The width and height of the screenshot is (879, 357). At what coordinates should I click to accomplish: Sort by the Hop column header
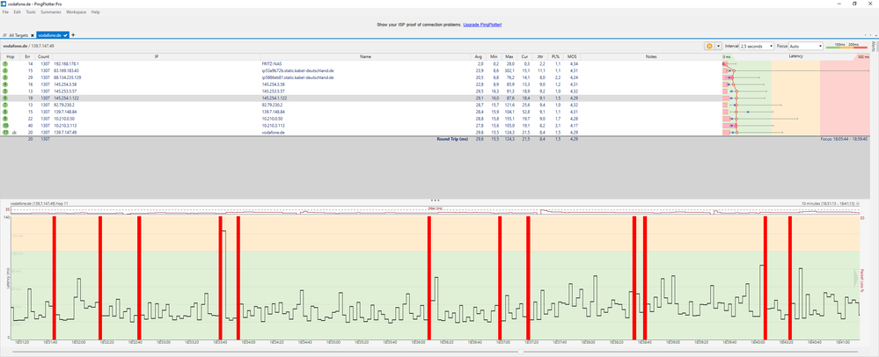point(11,56)
